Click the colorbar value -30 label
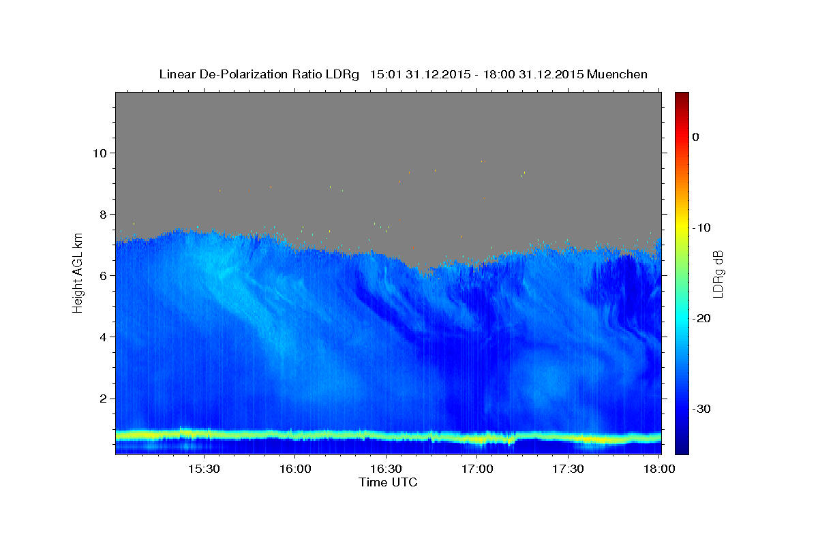 pos(701,409)
